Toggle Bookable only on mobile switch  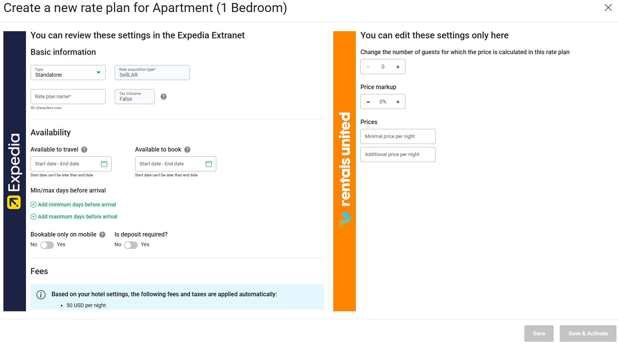point(47,245)
